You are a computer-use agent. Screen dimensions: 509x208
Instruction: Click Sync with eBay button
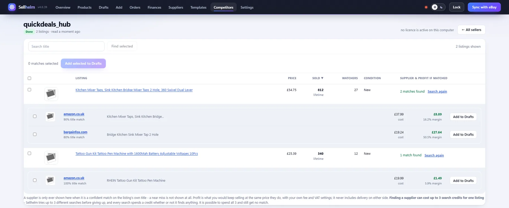(484, 7)
